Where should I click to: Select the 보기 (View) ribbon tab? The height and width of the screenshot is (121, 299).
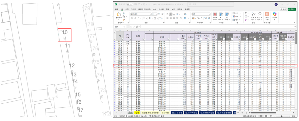pyautogui.click(x=173, y=9)
